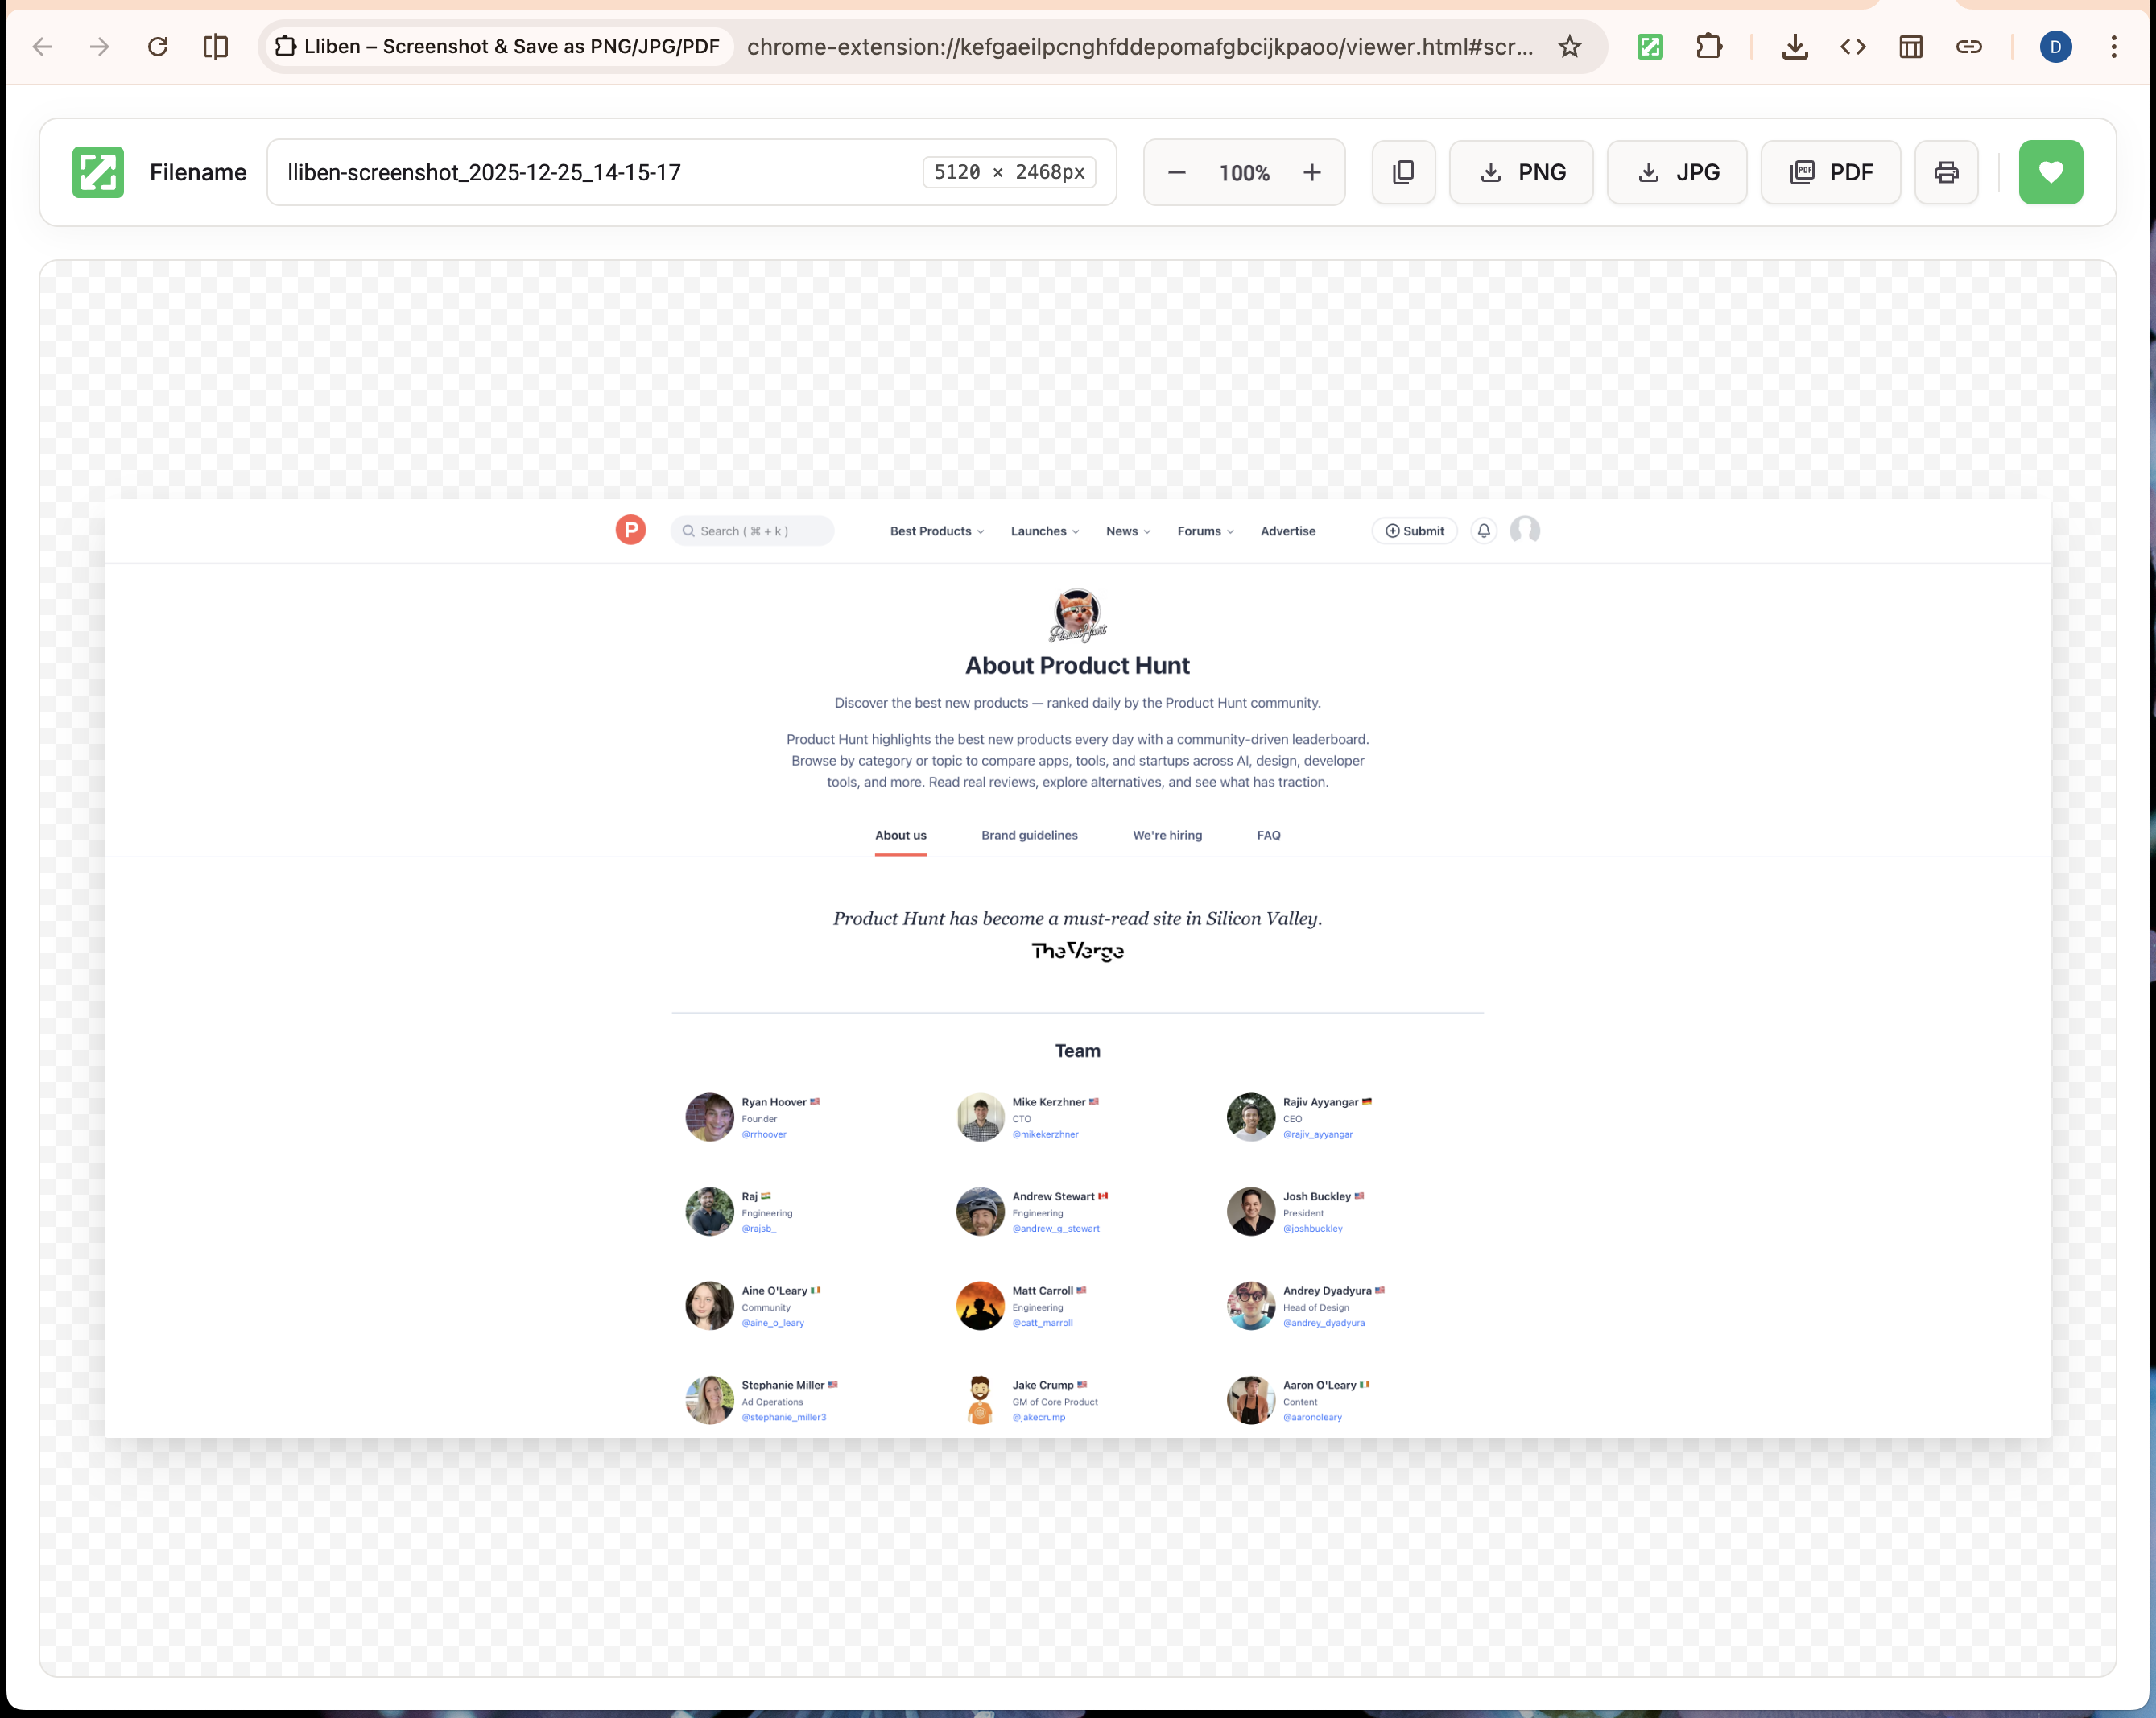Expand the Best Products dropdown
Viewport: 2156px width, 1718px height.
click(x=936, y=531)
